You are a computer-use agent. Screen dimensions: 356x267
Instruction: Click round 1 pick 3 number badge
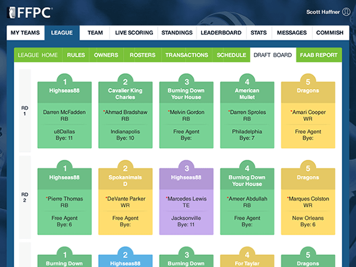point(186,81)
